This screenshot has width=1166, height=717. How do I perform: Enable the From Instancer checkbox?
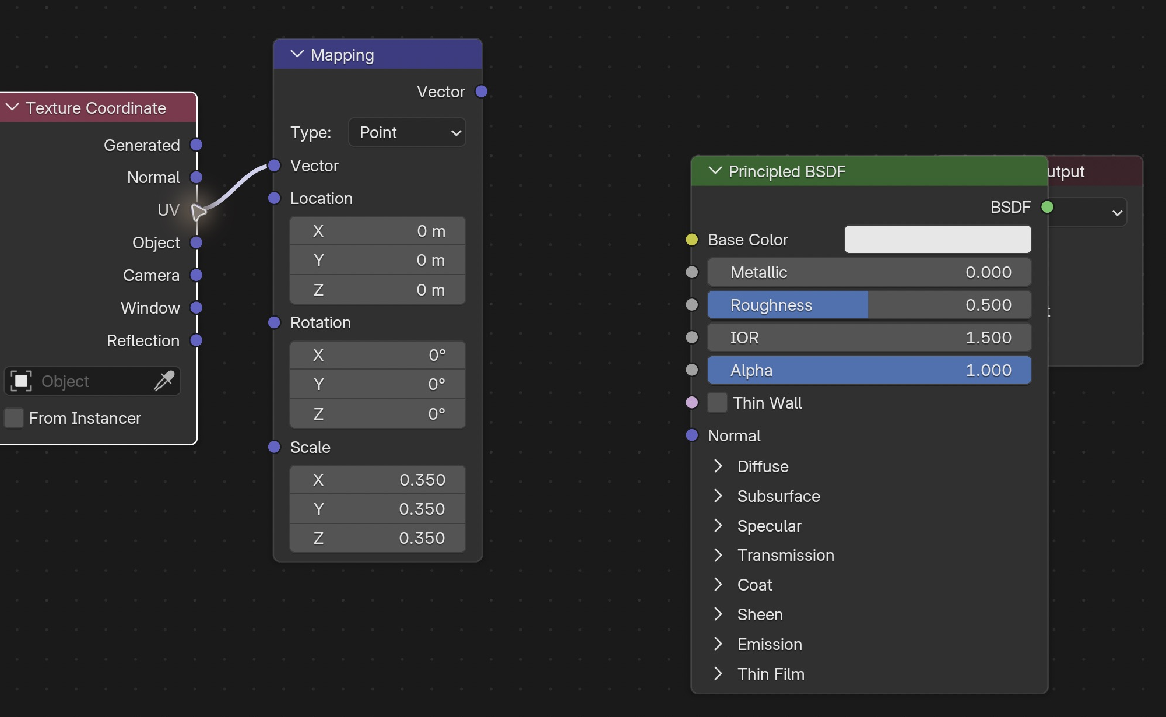(x=14, y=418)
